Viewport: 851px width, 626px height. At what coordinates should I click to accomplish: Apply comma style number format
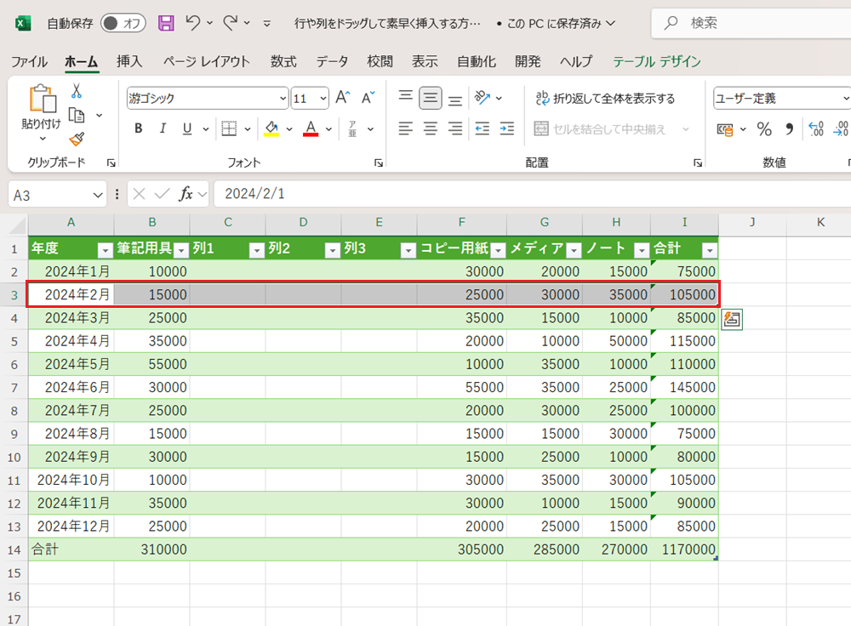pyautogui.click(x=789, y=129)
